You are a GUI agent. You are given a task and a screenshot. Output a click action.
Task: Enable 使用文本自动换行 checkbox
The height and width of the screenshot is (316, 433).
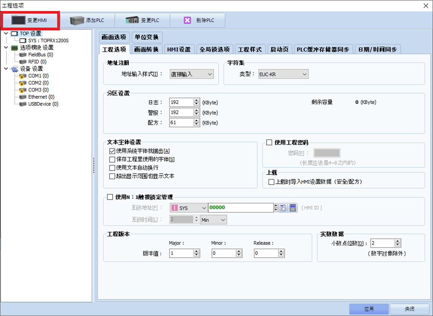click(x=112, y=168)
